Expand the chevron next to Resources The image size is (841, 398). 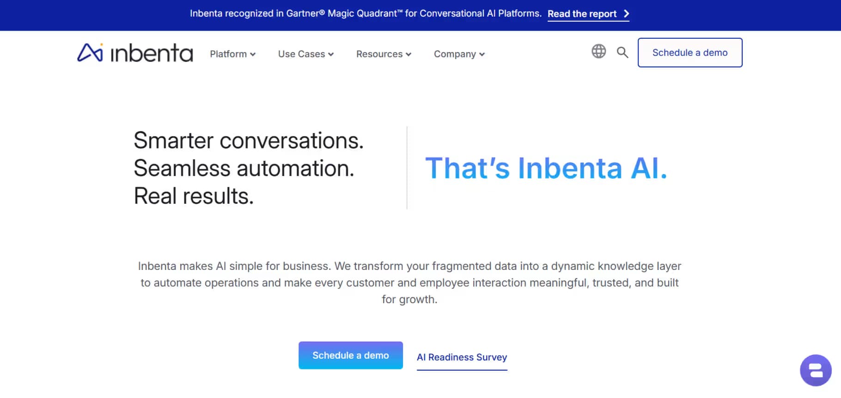tap(408, 55)
